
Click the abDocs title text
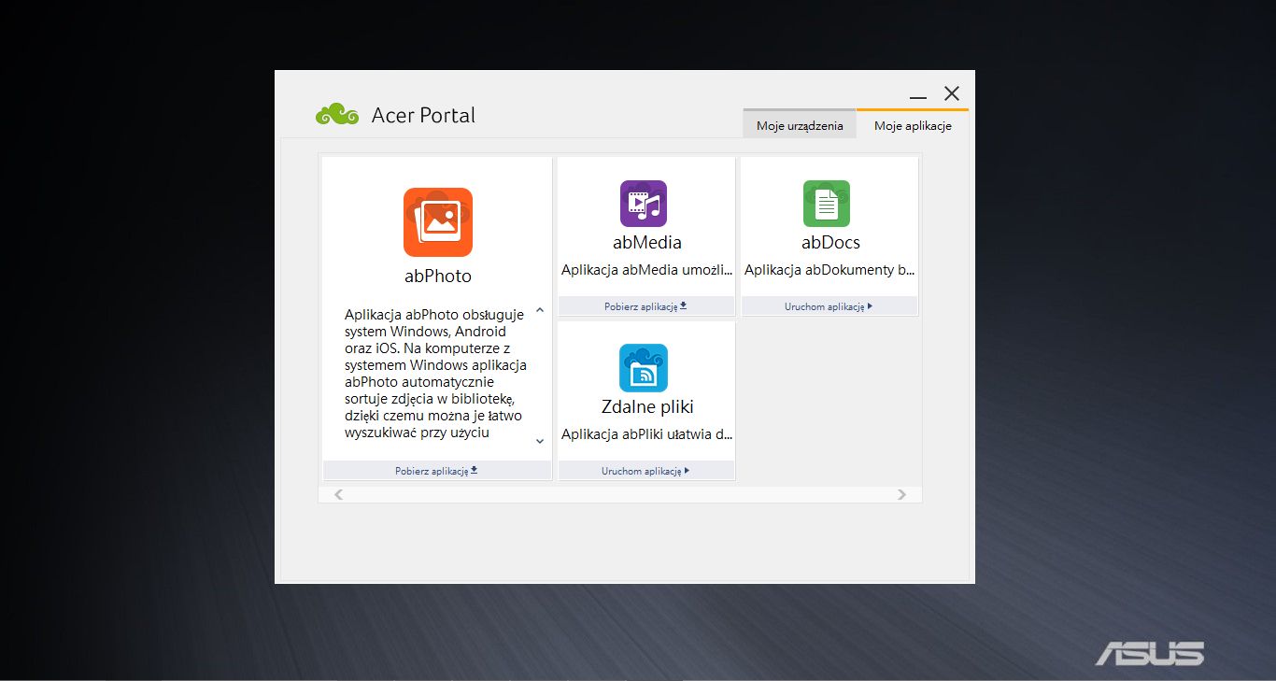point(830,243)
